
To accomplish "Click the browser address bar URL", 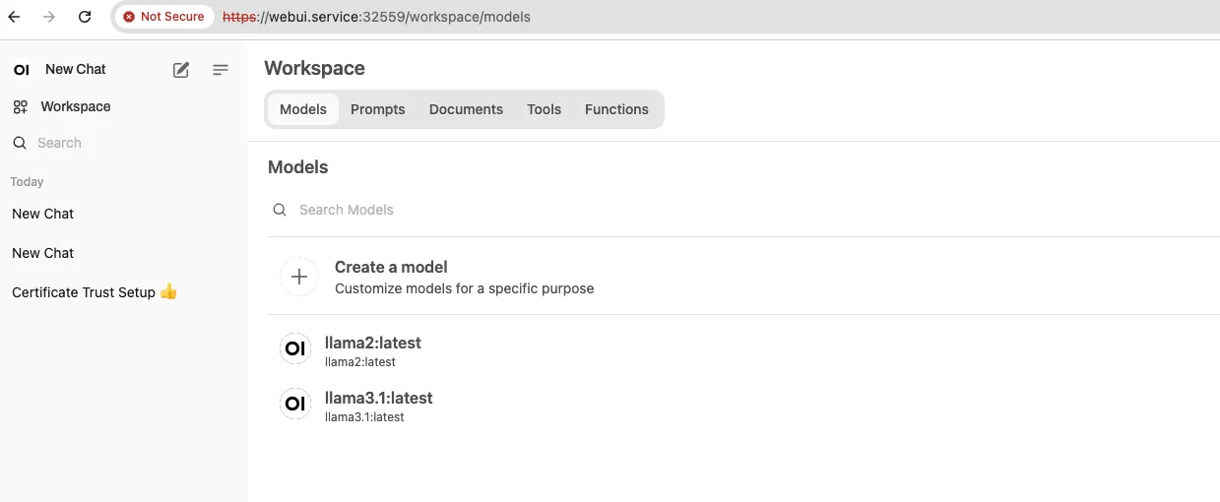I will click(376, 17).
